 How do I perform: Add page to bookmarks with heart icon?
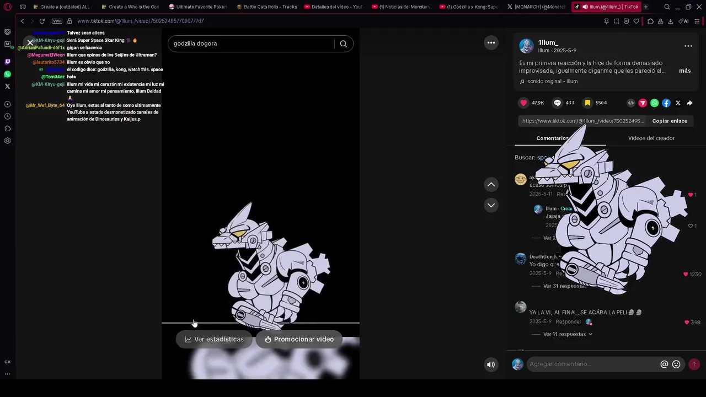point(636,21)
